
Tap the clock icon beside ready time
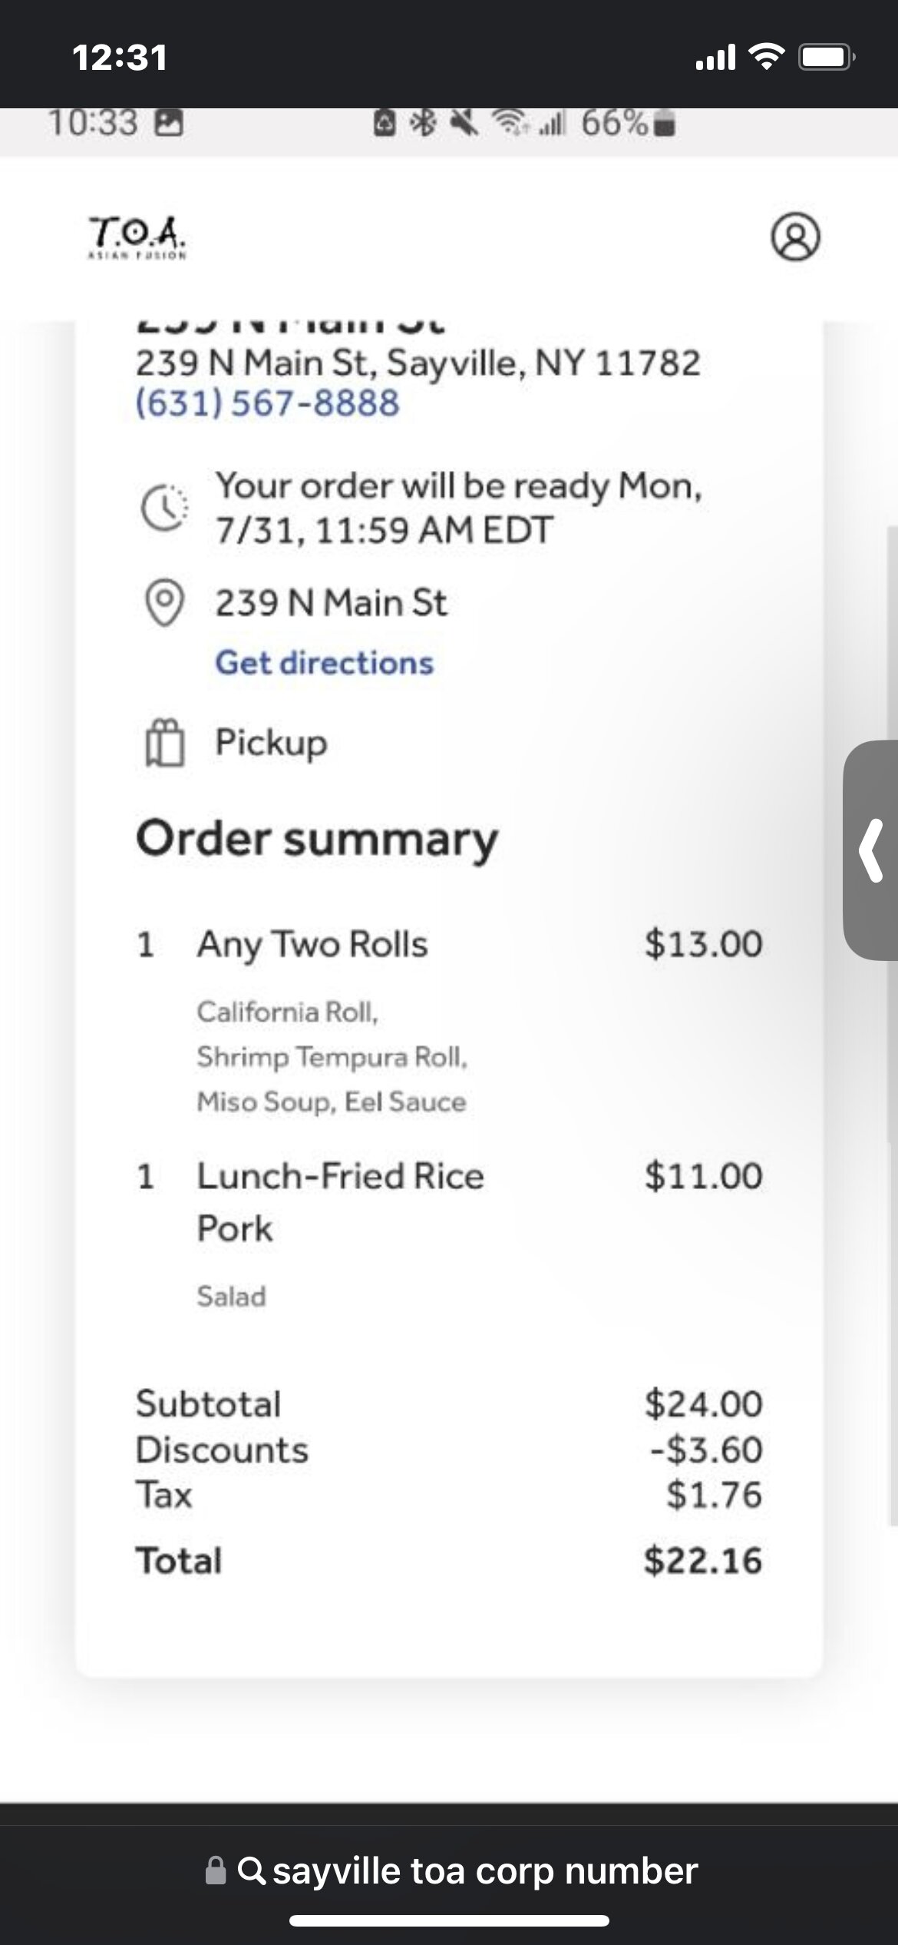click(163, 508)
